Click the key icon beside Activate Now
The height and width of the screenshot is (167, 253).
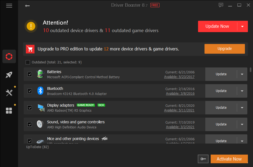203,159
